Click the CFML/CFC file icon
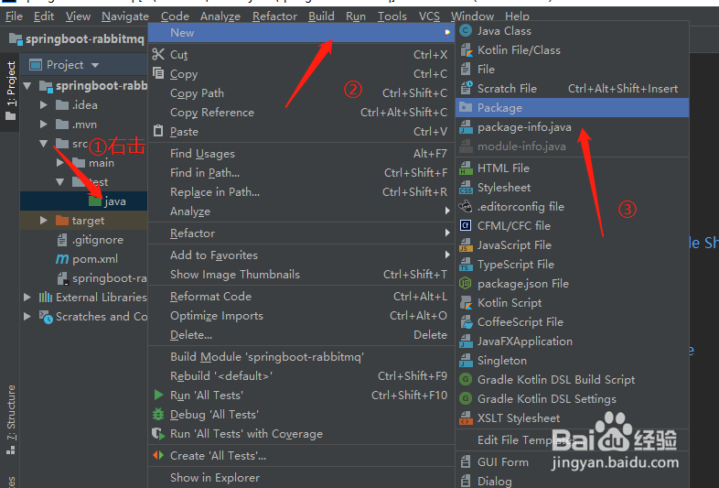 click(x=466, y=226)
